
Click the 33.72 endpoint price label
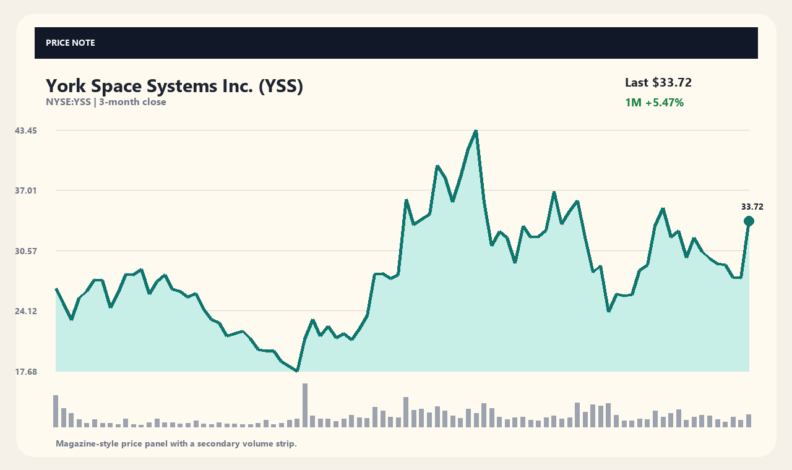[x=752, y=207]
